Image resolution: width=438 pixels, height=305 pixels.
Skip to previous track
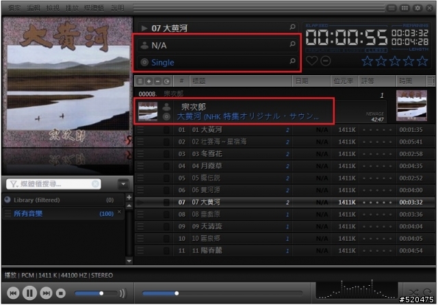13,293
